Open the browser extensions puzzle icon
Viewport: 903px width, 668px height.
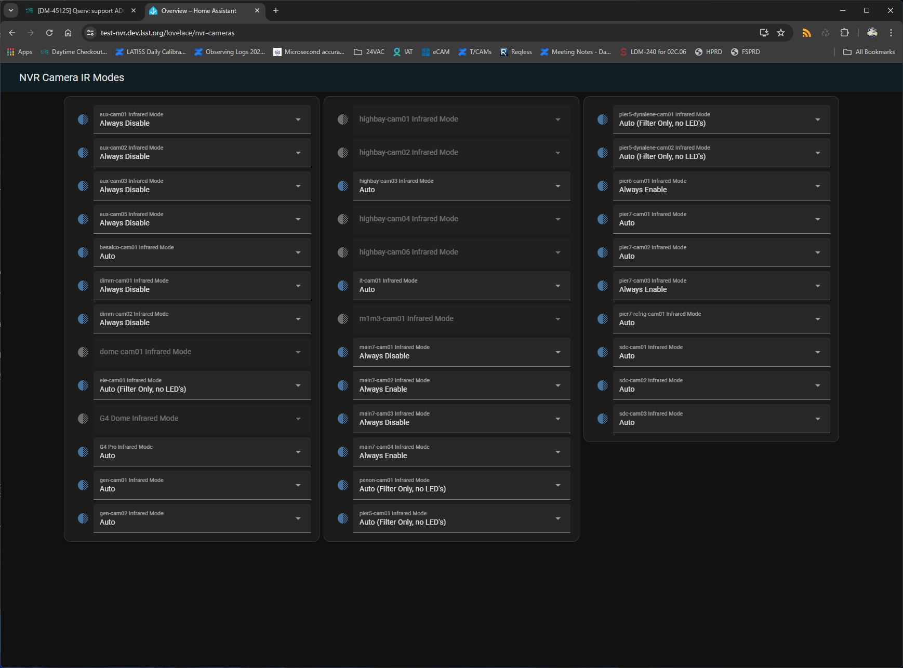coord(845,33)
